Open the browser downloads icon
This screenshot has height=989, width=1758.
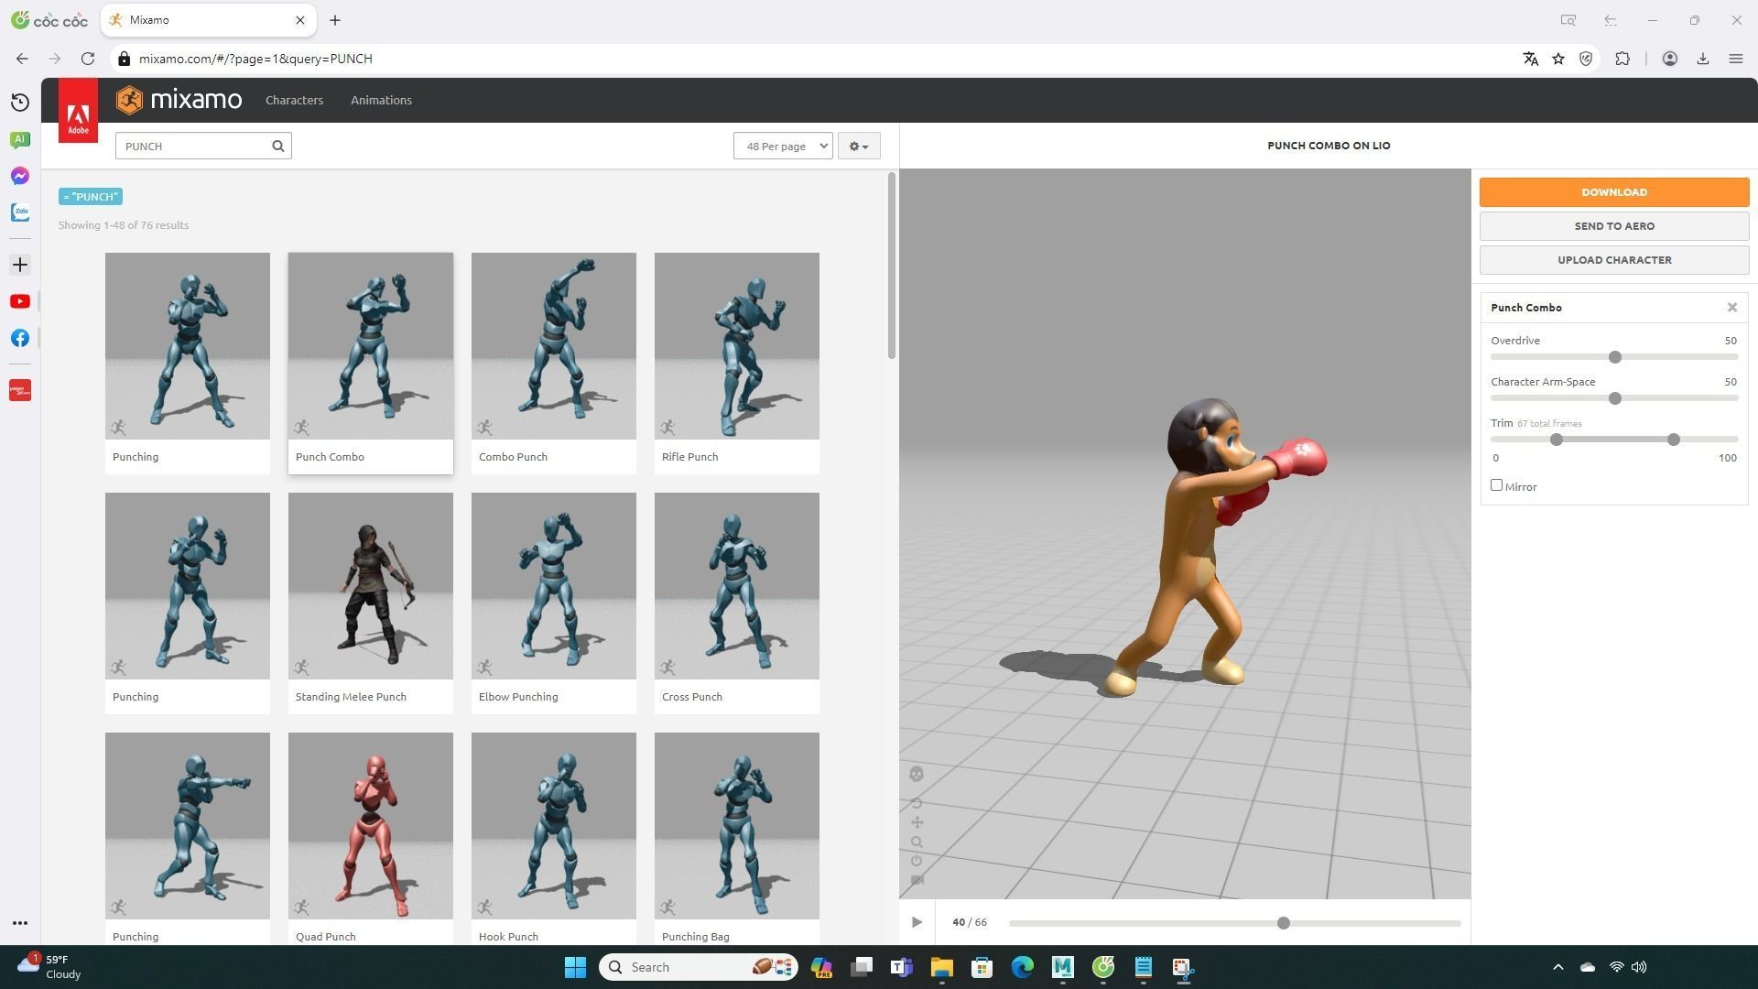pos(1703,59)
